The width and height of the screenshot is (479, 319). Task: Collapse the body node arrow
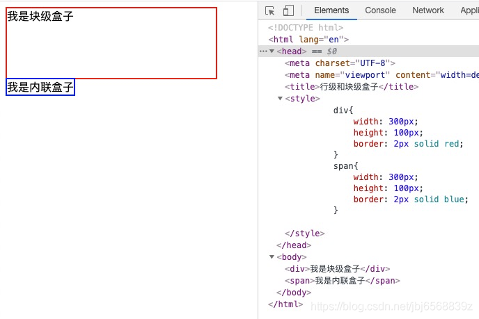[272, 256]
